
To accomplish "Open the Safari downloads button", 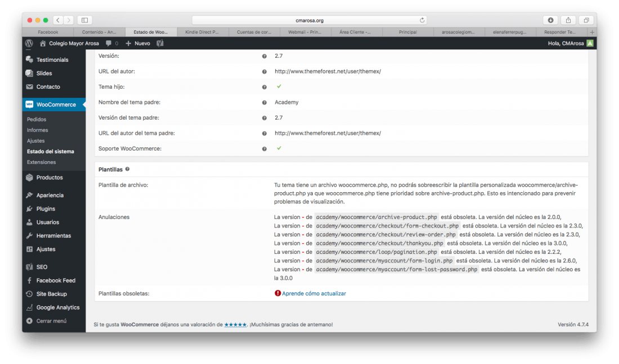I will click(550, 20).
